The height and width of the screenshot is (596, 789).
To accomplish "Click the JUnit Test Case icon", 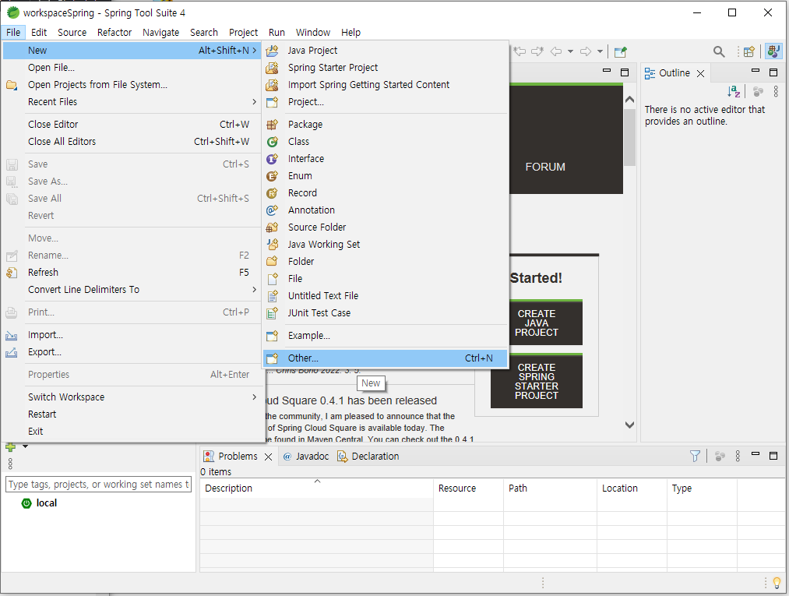I will click(273, 313).
